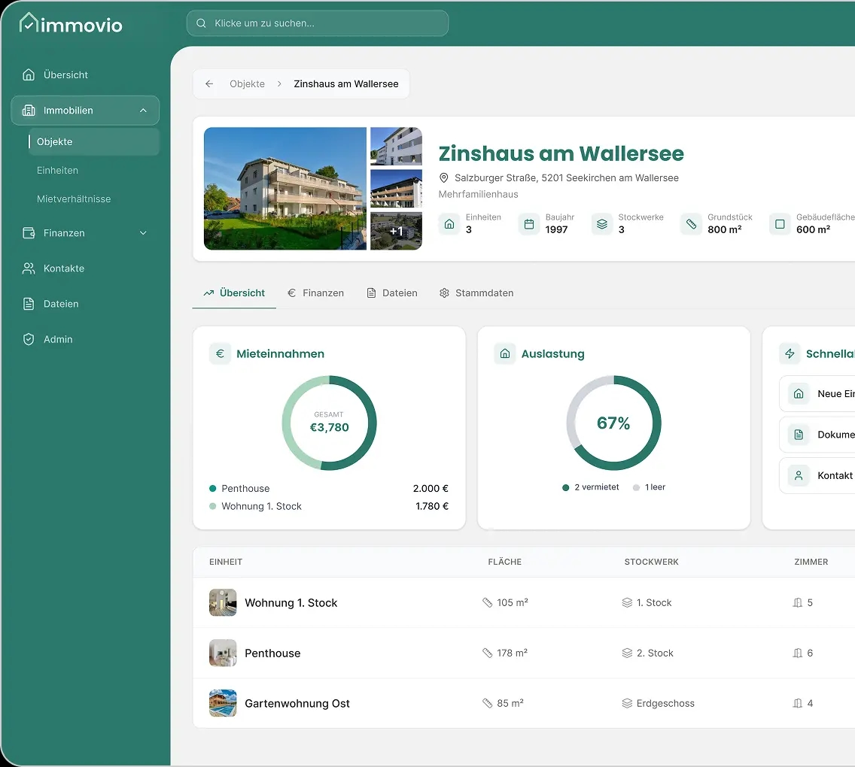Click the Schnellaktionen lightning icon
This screenshot has width=855, height=767.
[790, 353]
